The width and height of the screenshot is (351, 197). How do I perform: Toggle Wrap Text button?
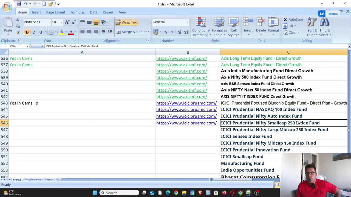click(127, 22)
